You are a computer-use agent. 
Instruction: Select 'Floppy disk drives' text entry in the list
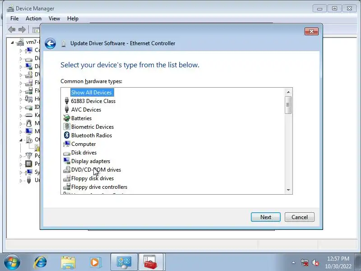click(93, 178)
